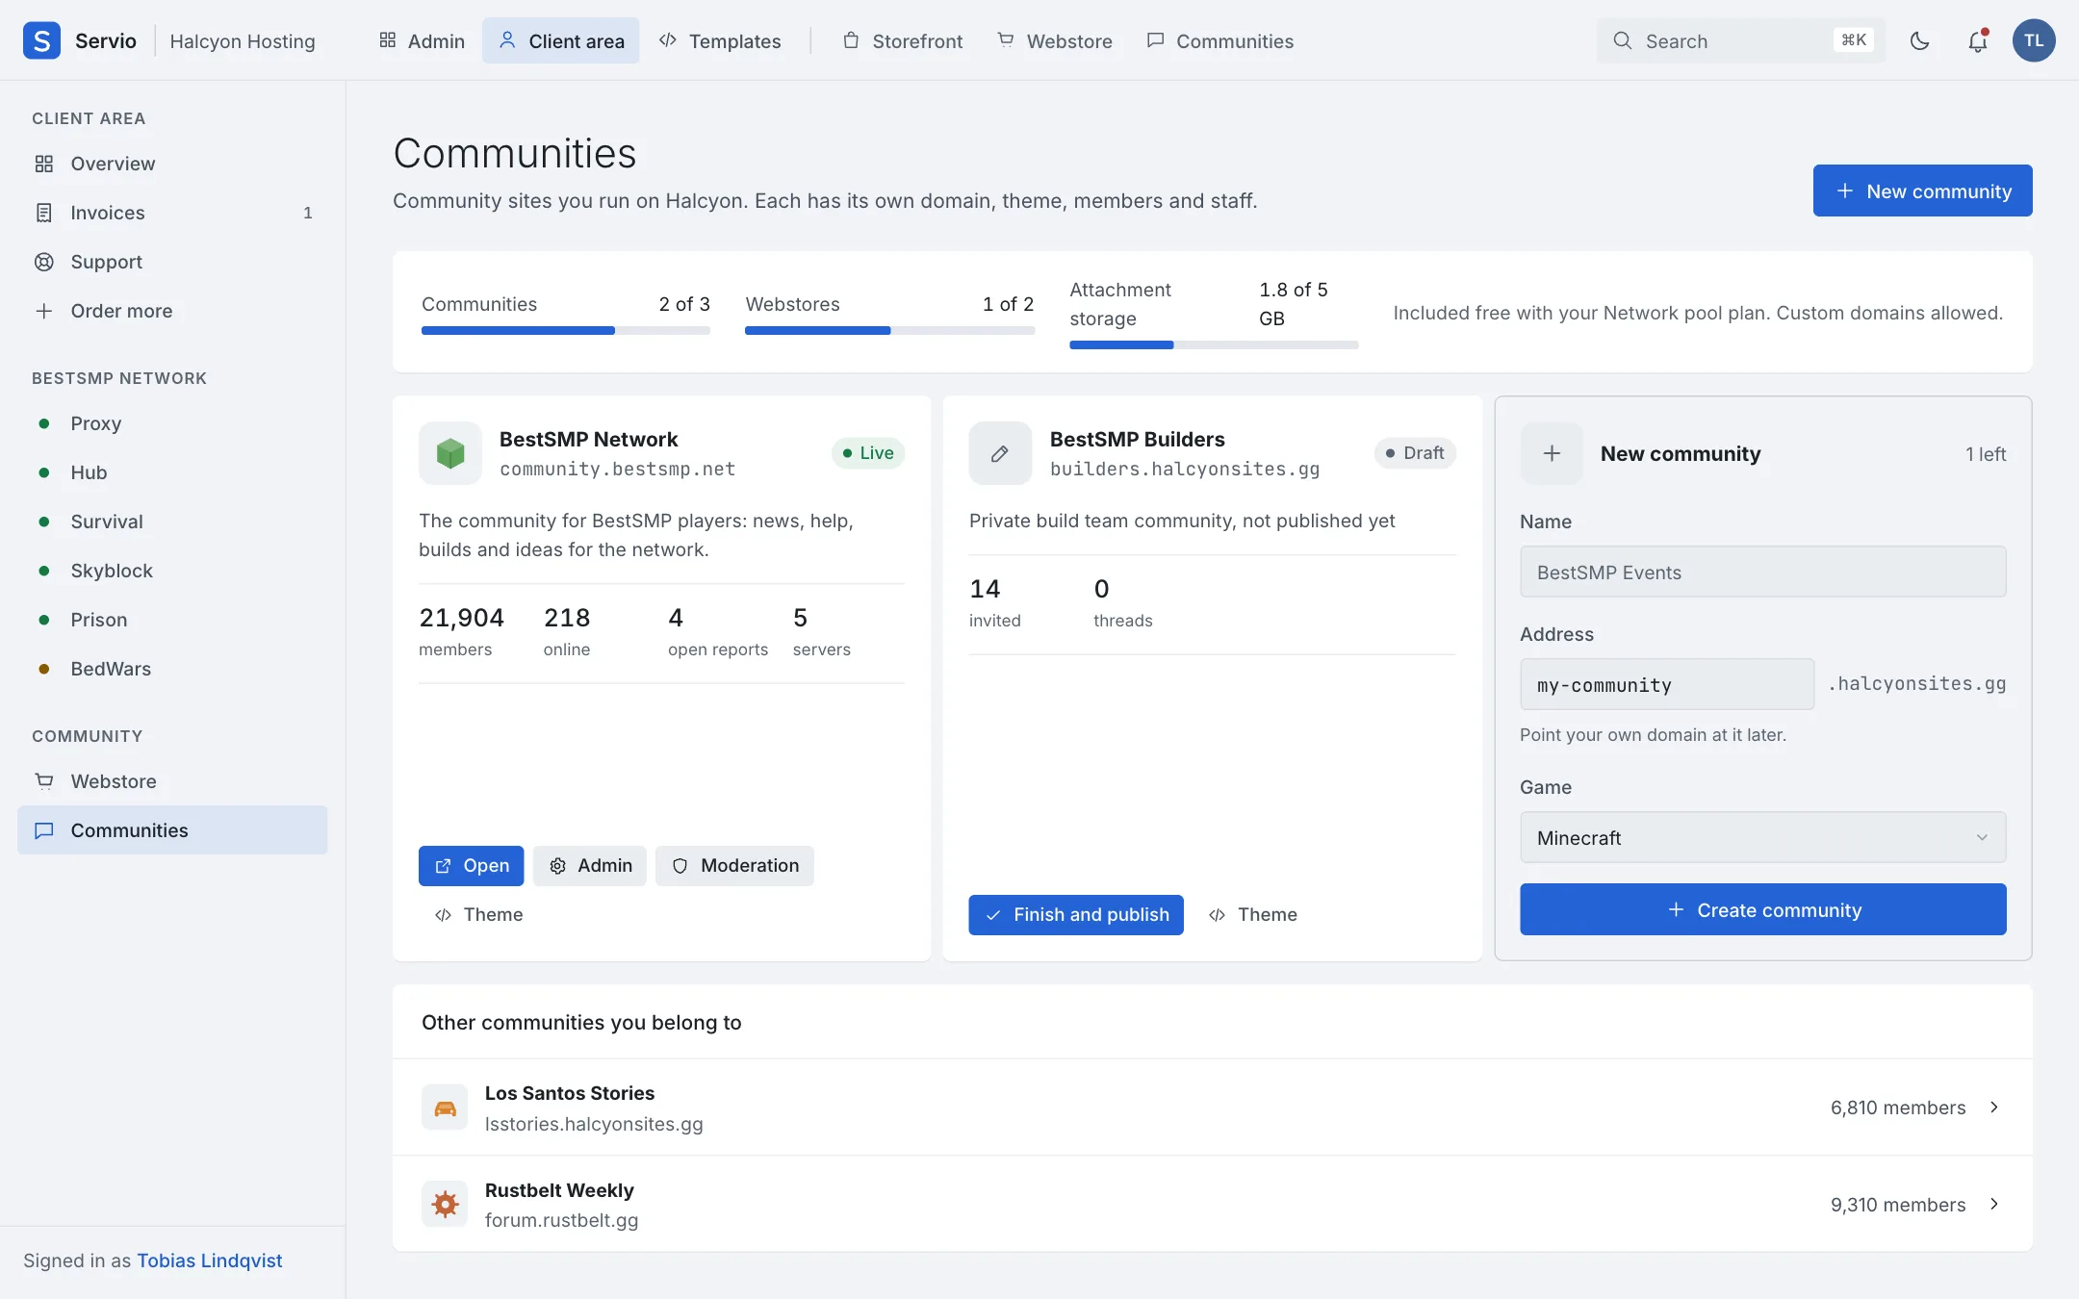Switch to the Admin tab
This screenshot has width=2079, height=1299.
pyautogui.click(x=422, y=40)
